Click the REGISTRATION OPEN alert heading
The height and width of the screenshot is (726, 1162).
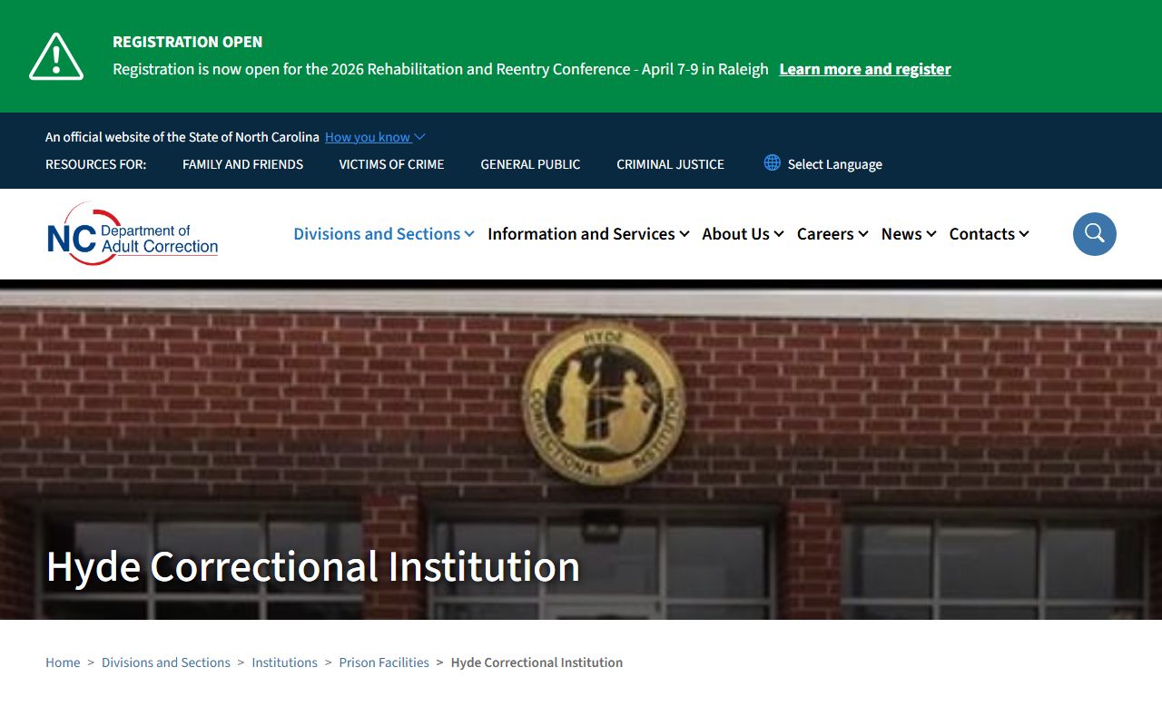tap(187, 42)
